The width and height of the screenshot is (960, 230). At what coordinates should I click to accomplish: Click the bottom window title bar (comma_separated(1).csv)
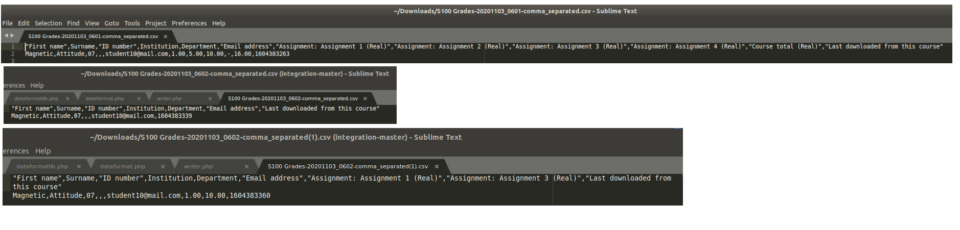[x=342, y=137]
